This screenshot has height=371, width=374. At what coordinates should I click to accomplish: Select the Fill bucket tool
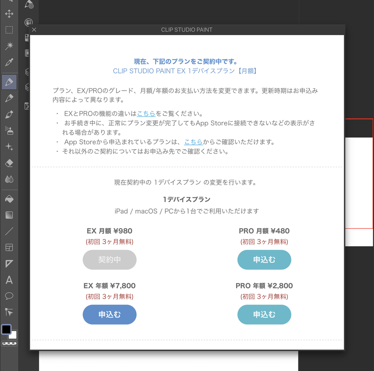point(9,199)
